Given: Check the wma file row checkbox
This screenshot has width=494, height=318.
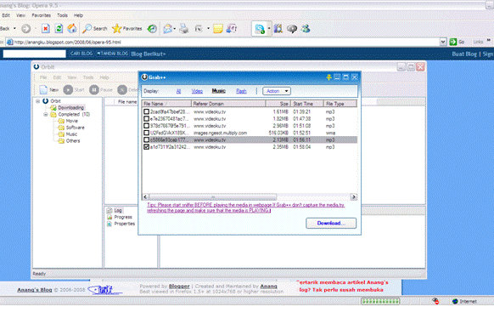Looking at the screenshot, I should 146,133.
